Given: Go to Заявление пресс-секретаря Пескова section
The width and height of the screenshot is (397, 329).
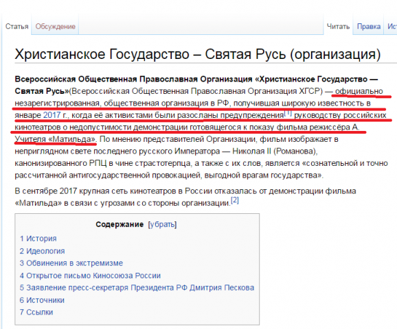Looking at the screenshot, I should tap(137, 288).
